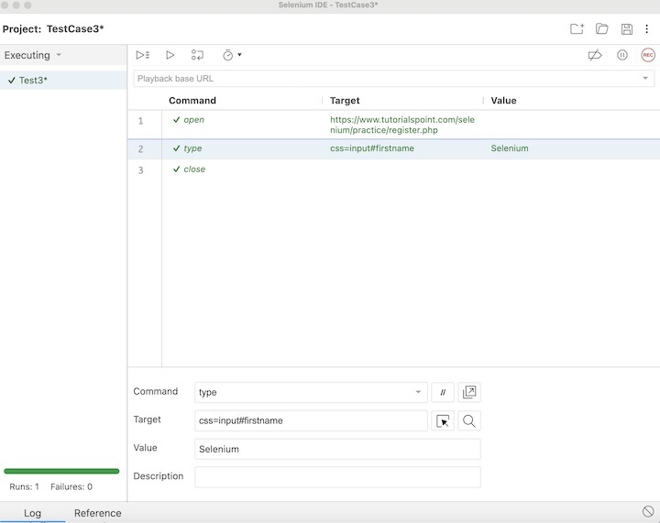Click the open new window configuration icon

469,392
